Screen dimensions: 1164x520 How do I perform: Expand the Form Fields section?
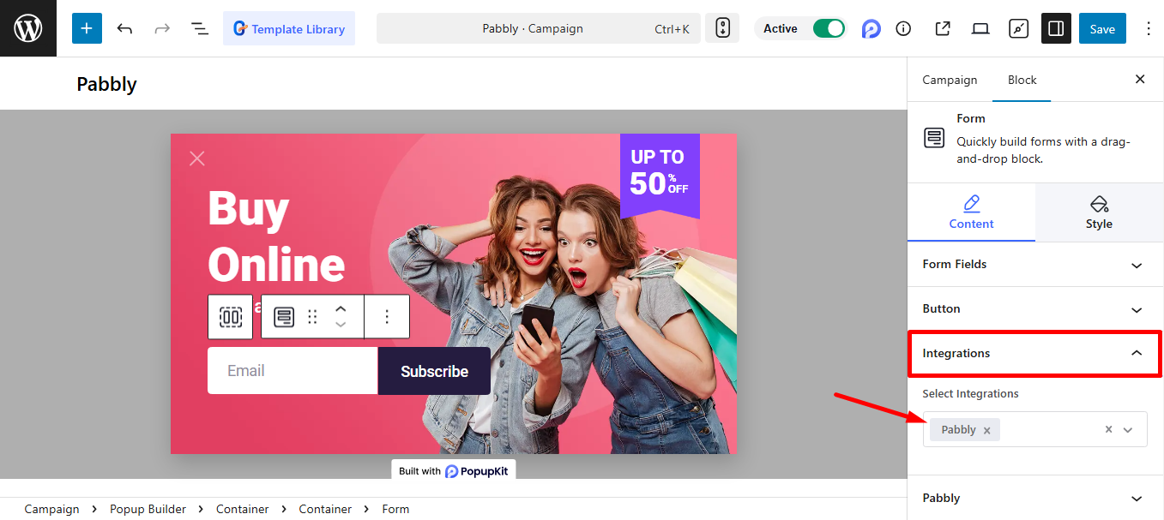tap(1034, 265)
